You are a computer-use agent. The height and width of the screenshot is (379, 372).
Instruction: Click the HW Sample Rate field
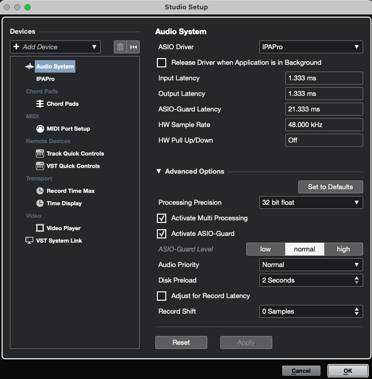pyautogui.click(x=324, y=125)
